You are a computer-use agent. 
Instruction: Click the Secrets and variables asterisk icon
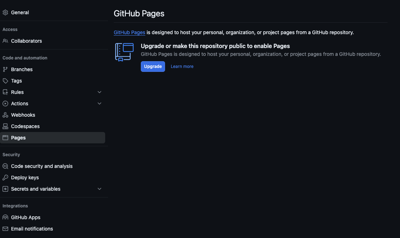[x=5, y=189]
